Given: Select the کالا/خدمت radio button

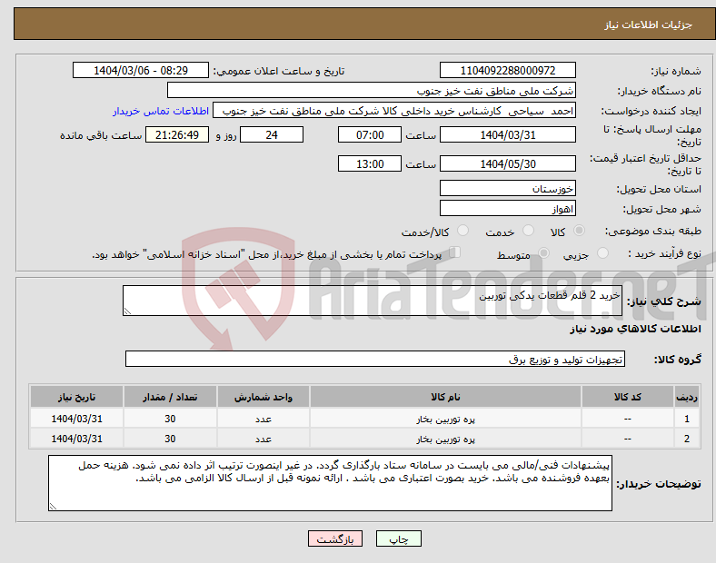Looking at the screenshot, I should pyautogui.click(x=463, y=231).
